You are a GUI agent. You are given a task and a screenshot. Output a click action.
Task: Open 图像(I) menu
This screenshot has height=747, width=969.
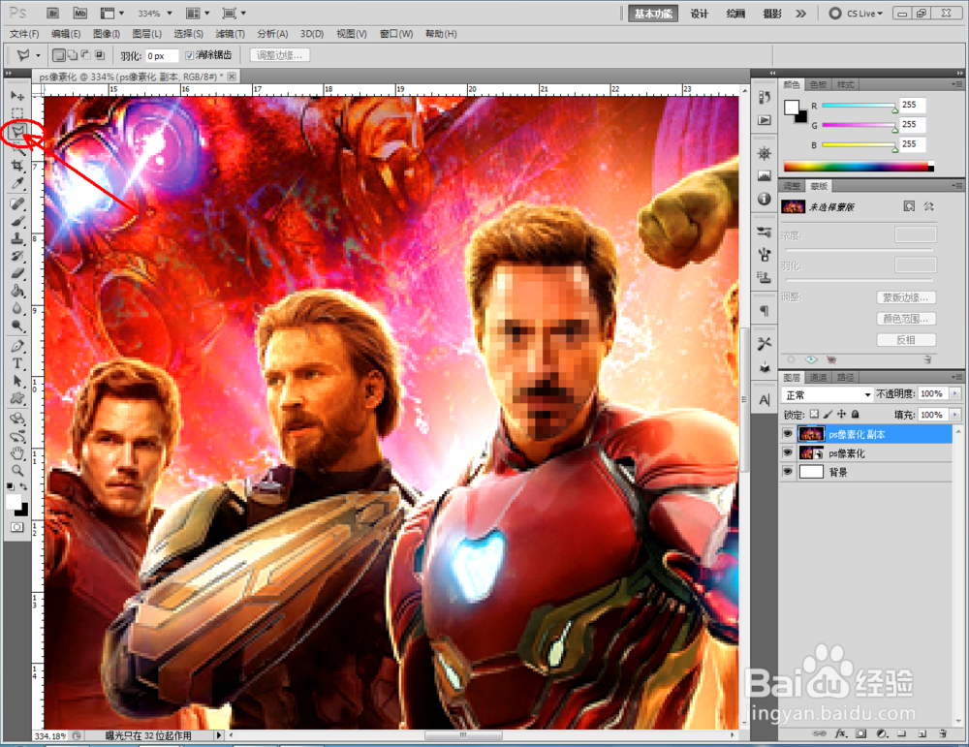tap(107, 34)
